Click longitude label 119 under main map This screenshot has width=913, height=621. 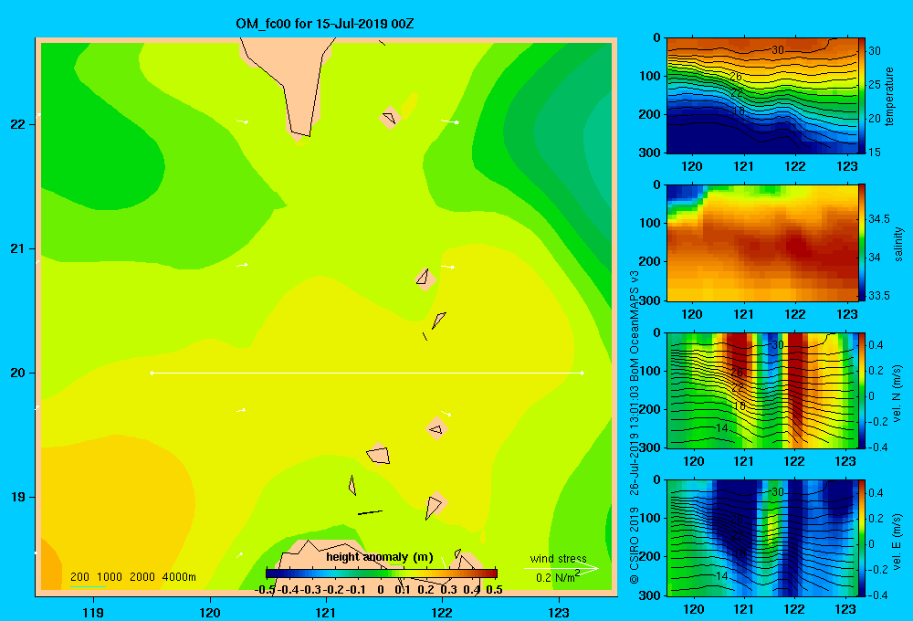[x=93, y=612]
